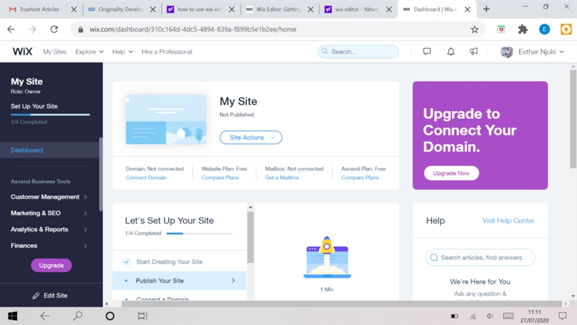Expand the Marketing & SEO section
This screenshot has height=325, width=577.
click(x=49, y=213)
